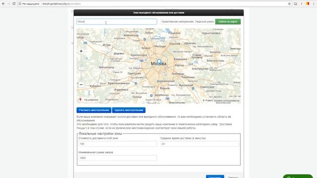Screen dimensions: 317x178
Task: Click 'Звенигород' on the map
Action: tap(106, 67)
